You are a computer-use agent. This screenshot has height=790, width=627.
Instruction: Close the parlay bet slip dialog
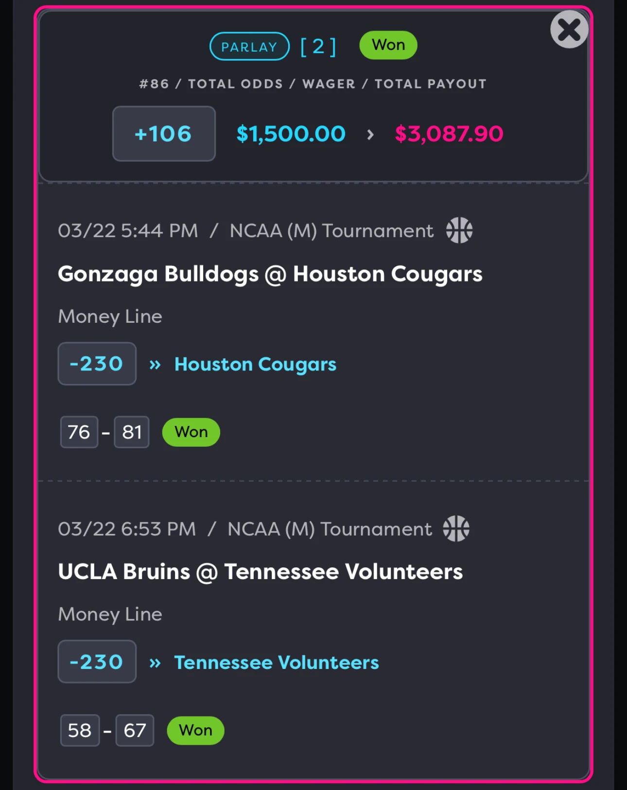569,29
